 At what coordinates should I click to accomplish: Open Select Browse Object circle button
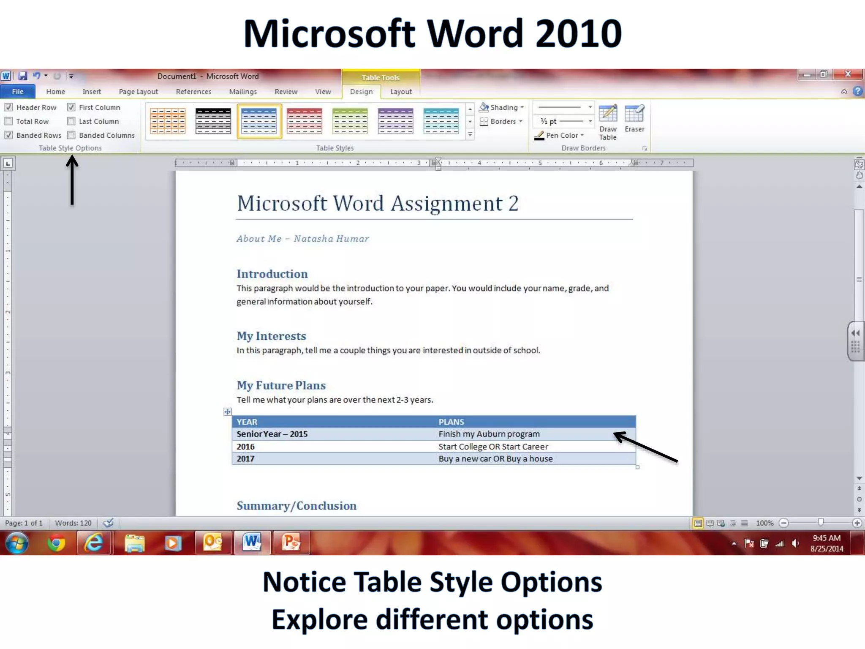pyautogui.click(x=859, y=499)
